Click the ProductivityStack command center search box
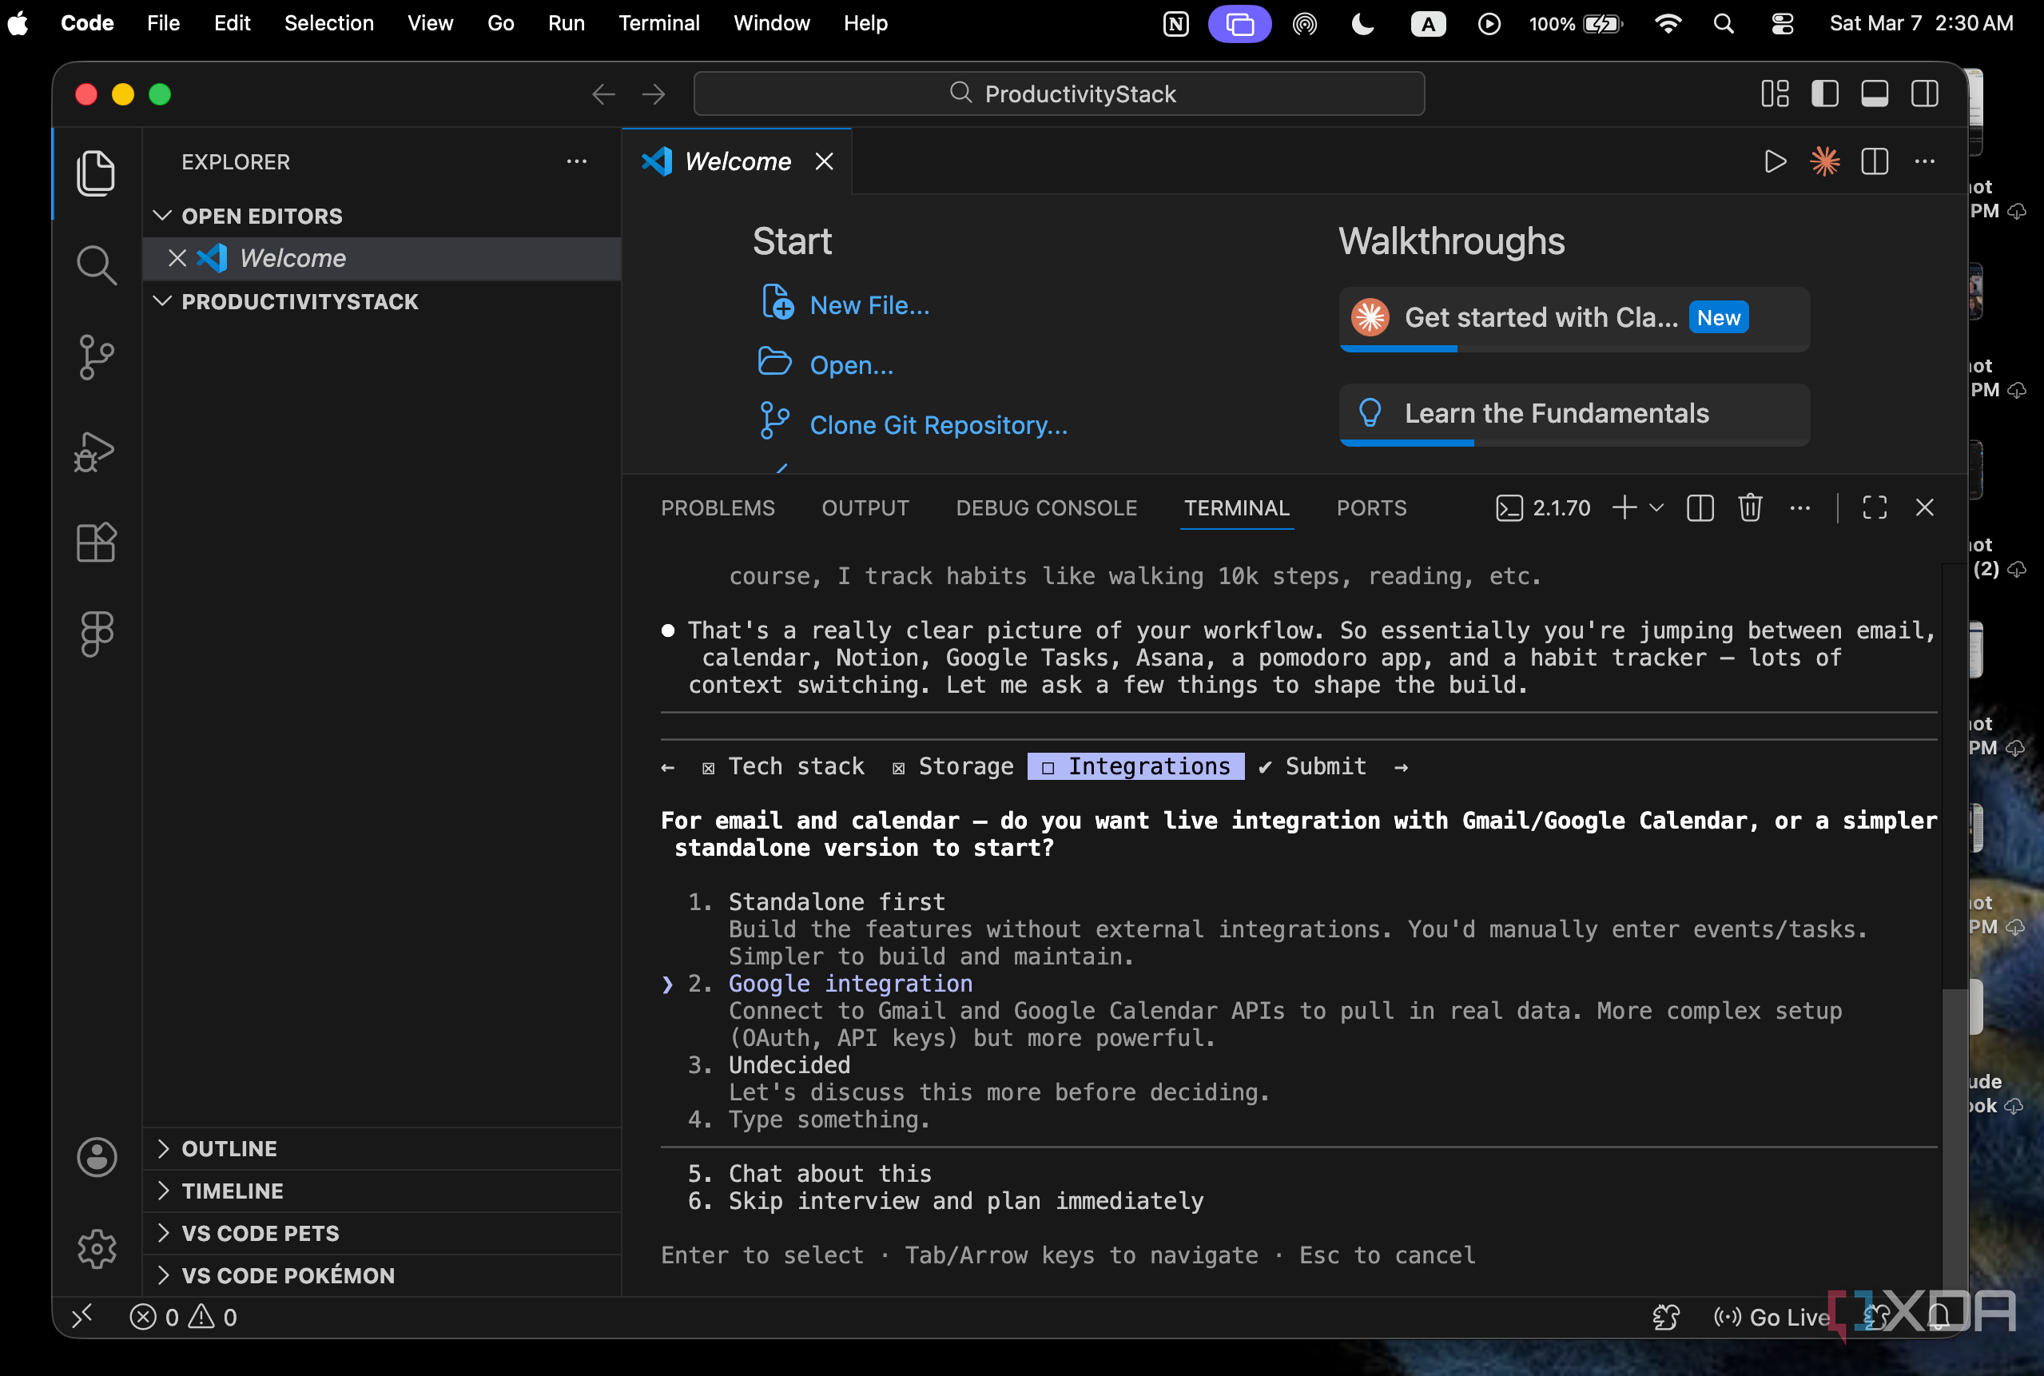The image size is (2044, 1376). click(1059, 93)
